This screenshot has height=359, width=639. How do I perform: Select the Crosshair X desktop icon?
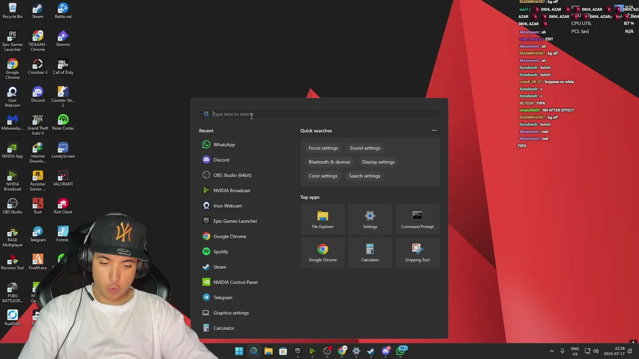point(37,67)
